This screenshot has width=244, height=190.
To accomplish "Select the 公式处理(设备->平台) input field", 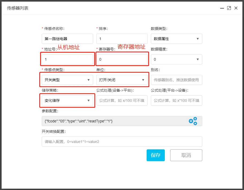I will tap(122, 100).
